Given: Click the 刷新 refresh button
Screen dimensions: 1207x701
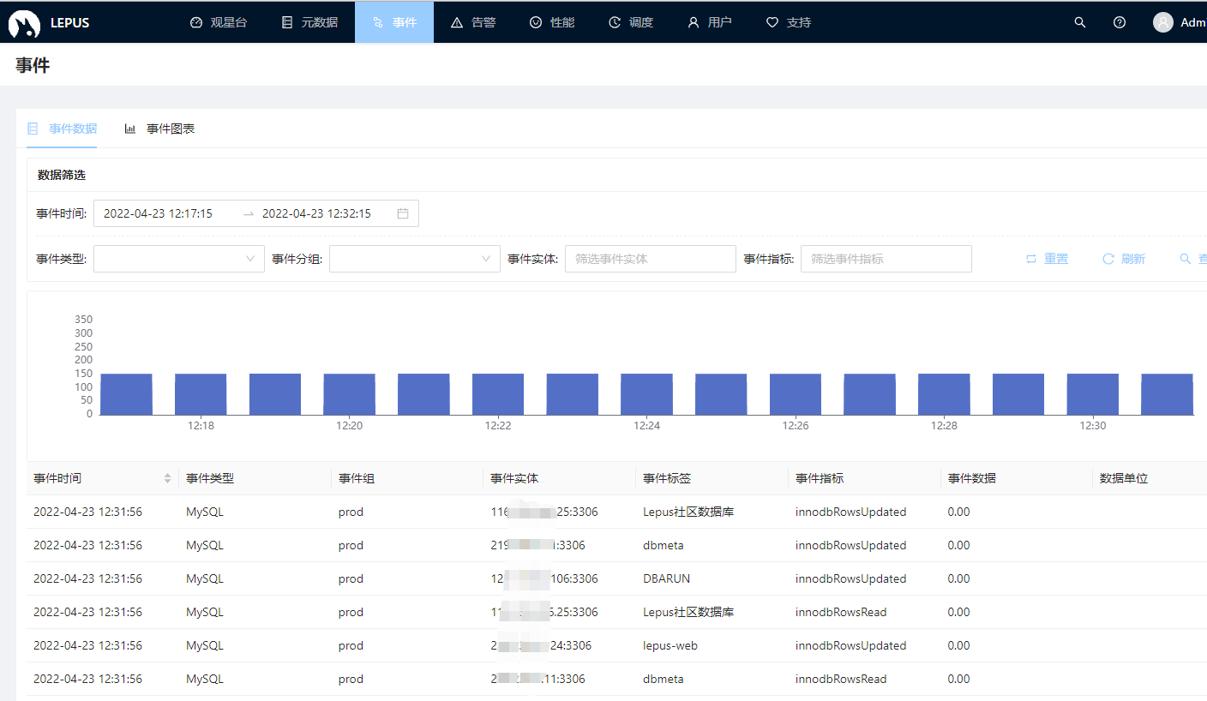Looking at the screenshot, I should coord(1124,259).
